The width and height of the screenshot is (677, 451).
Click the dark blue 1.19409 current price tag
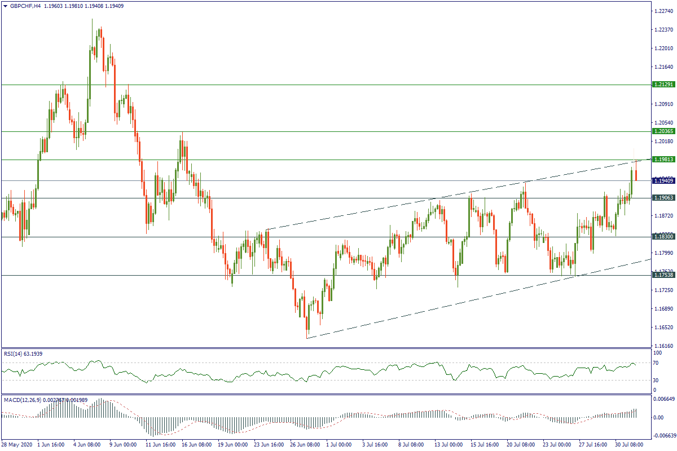click(x=663, y=181)
